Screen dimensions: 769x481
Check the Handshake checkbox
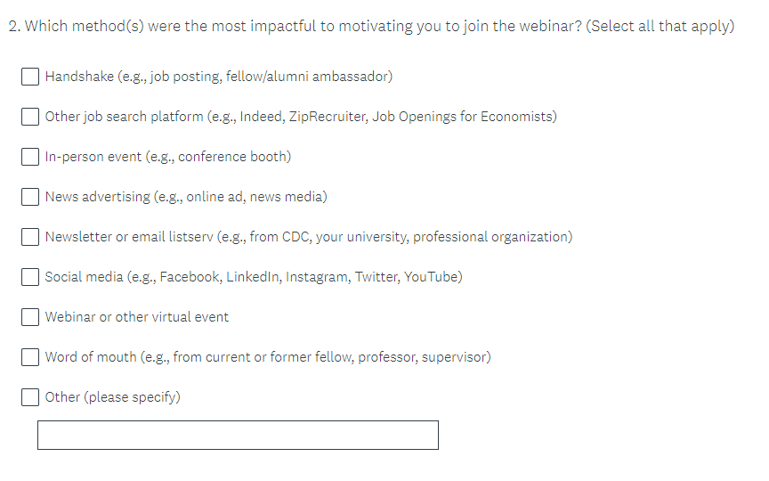[x=30, y=77]
